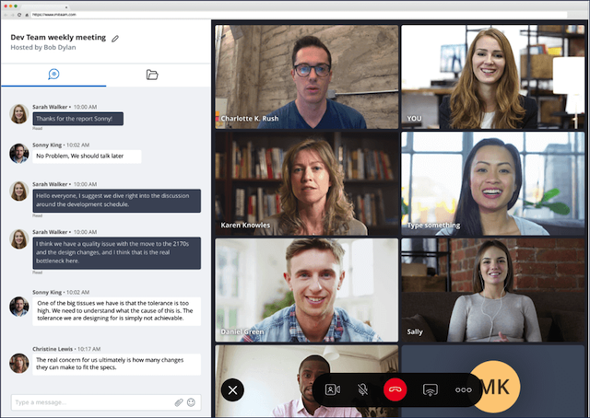Open the chat tab
590x418 pixels.
pyautogui.click(x=53, y=74)
